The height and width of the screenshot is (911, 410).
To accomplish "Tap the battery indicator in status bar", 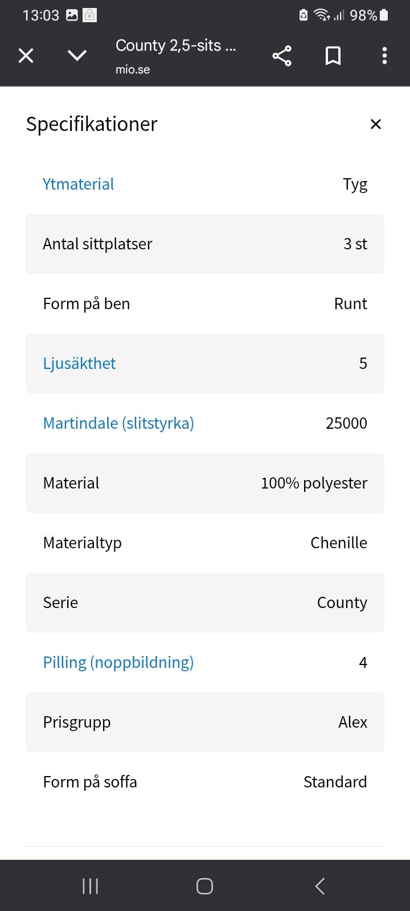I will point(384,15).
